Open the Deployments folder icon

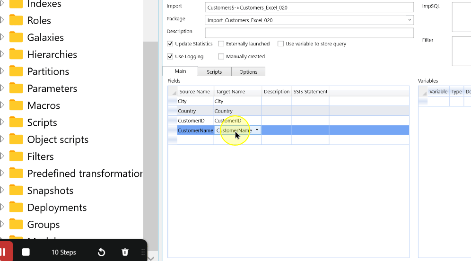pyautogui.click(x=16, y=207)
